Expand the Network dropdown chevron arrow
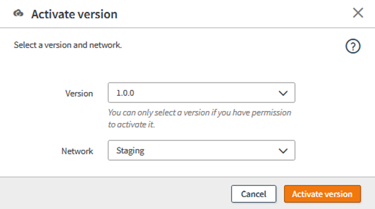This screenshot has height=209, width=375. point(283,150)
